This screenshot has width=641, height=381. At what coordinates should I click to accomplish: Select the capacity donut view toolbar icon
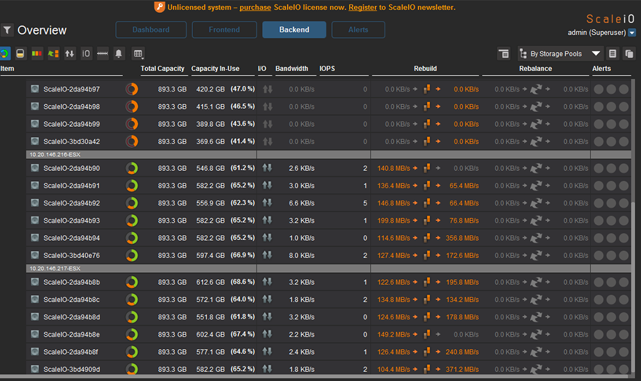pyautogui.click(x=4, y=54)
